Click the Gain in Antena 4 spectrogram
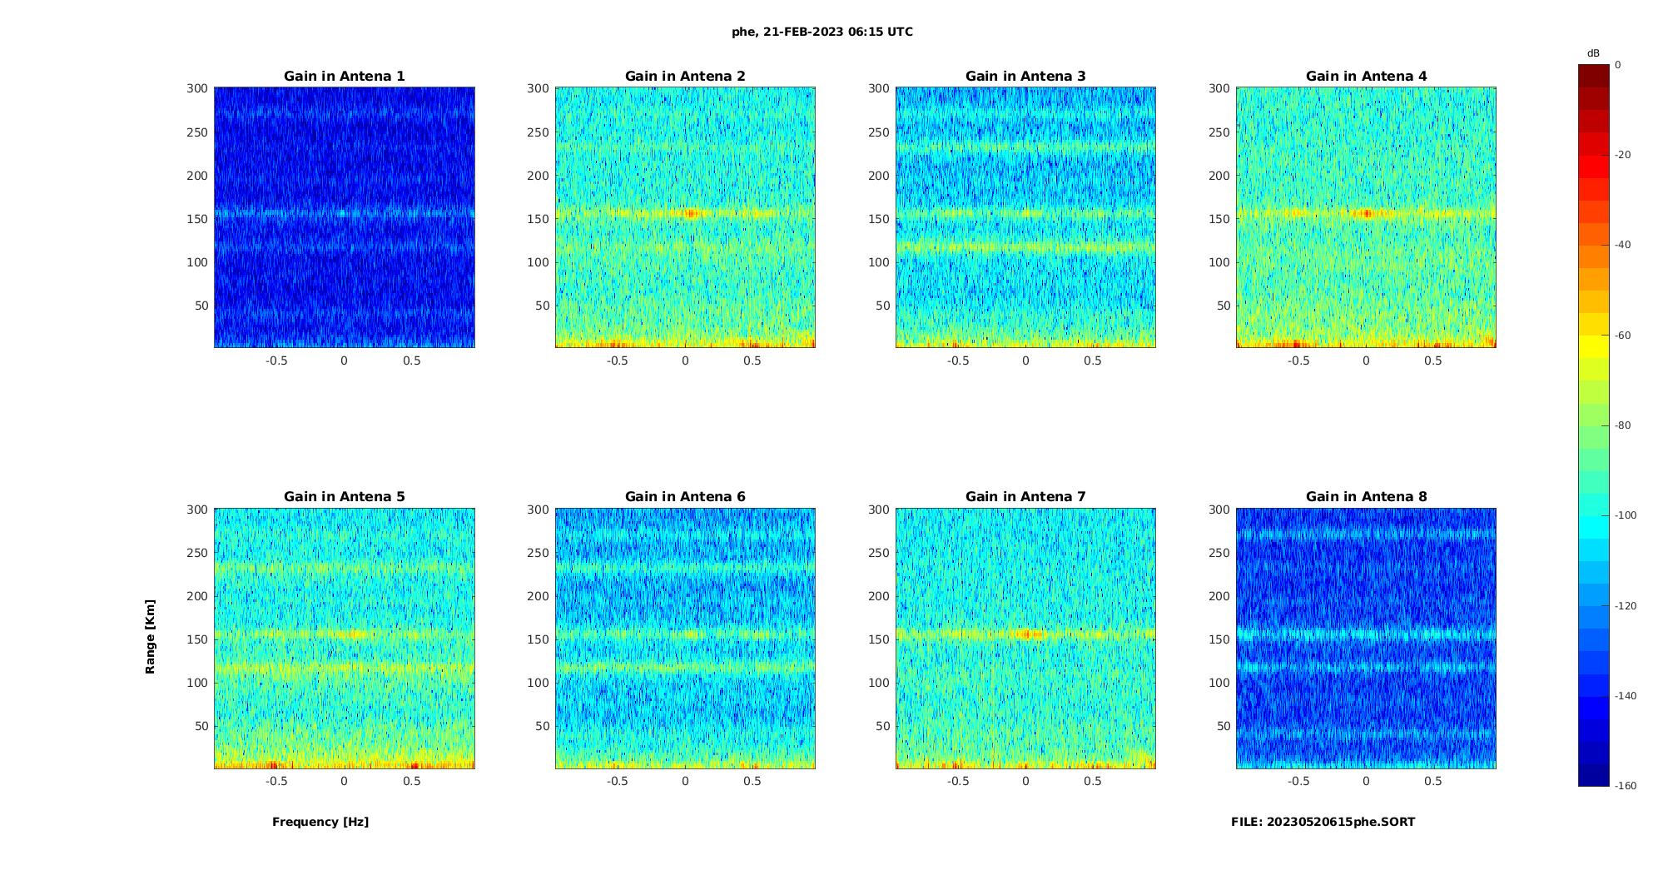 1366,217
